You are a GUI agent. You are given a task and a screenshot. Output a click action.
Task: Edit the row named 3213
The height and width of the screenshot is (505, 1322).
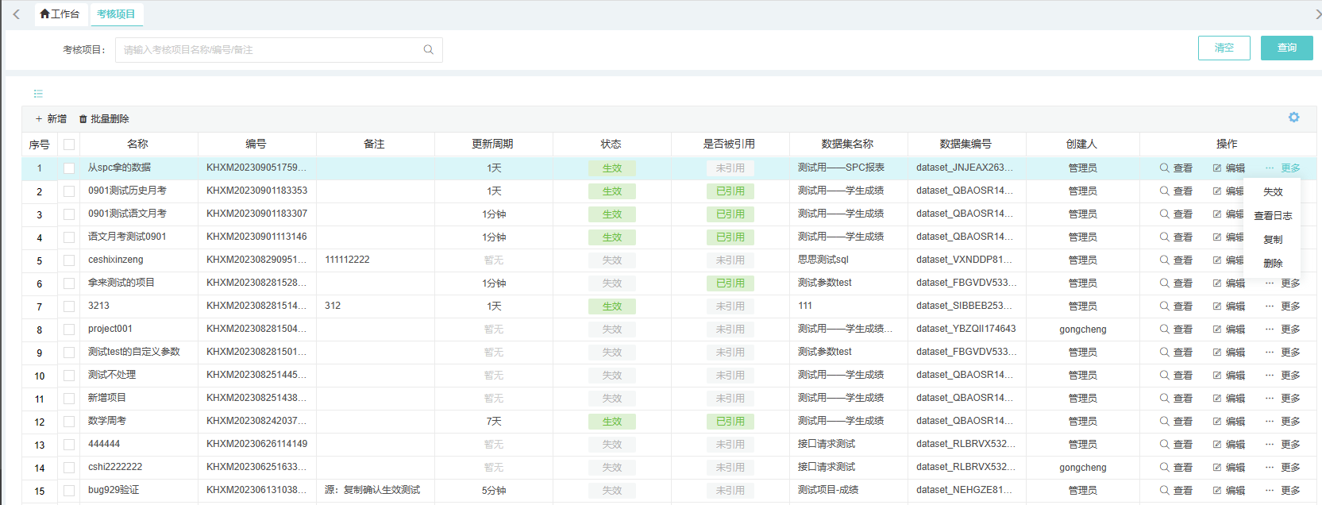[1228, 306]
